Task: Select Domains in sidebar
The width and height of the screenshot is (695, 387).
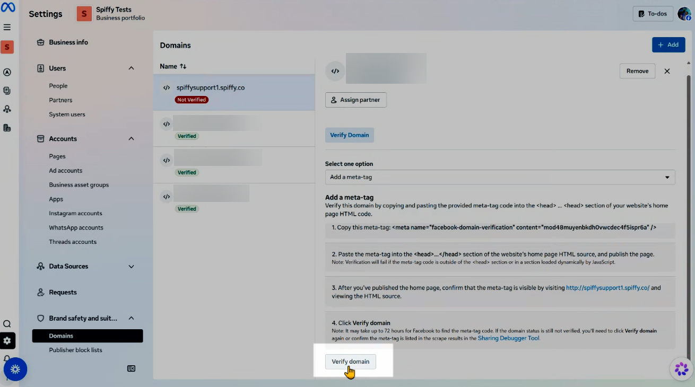Action: tap(88, 336)
